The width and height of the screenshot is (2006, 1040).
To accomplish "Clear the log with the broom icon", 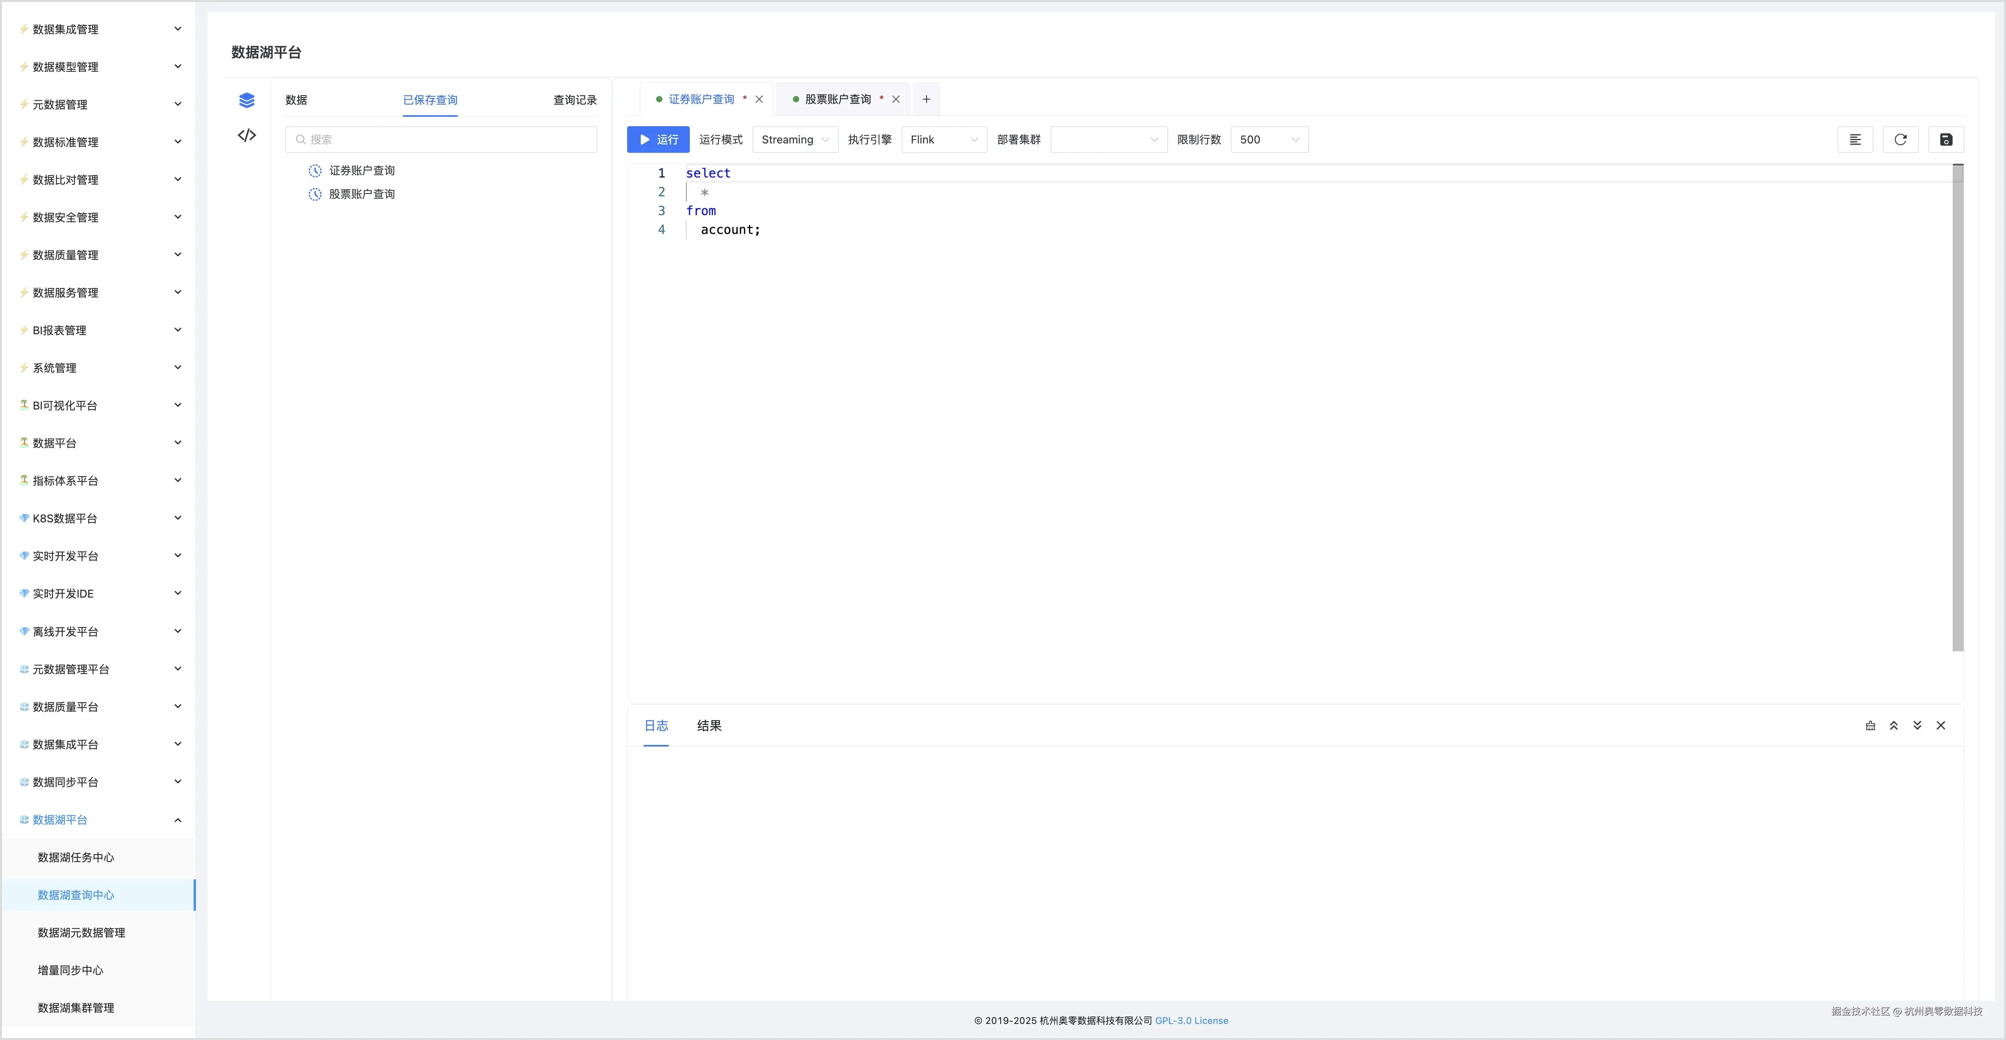I will tap(1870, 725).
